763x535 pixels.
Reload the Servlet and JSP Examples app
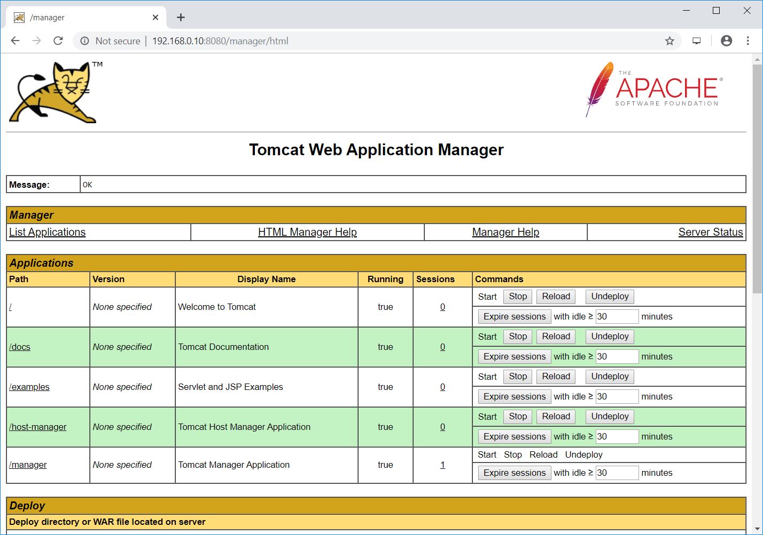[x=556, y=377]
